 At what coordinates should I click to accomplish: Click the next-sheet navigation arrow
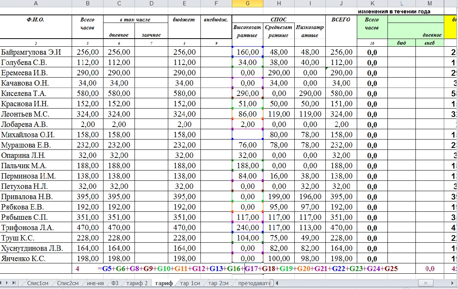point(7,283)
